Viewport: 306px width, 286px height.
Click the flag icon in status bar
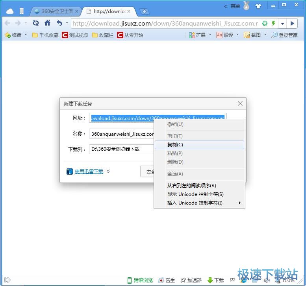[x=232, y=280]
